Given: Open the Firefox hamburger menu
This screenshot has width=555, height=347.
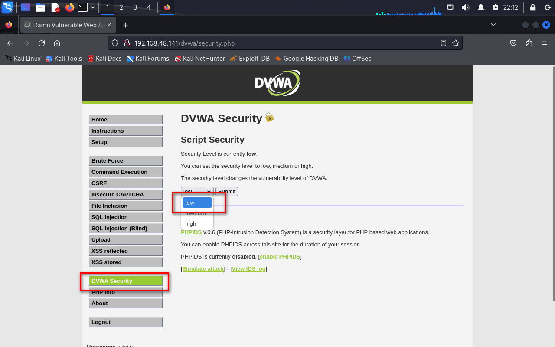Looking at the screenshot, I should pyautogui.click(x=545, y=43).
